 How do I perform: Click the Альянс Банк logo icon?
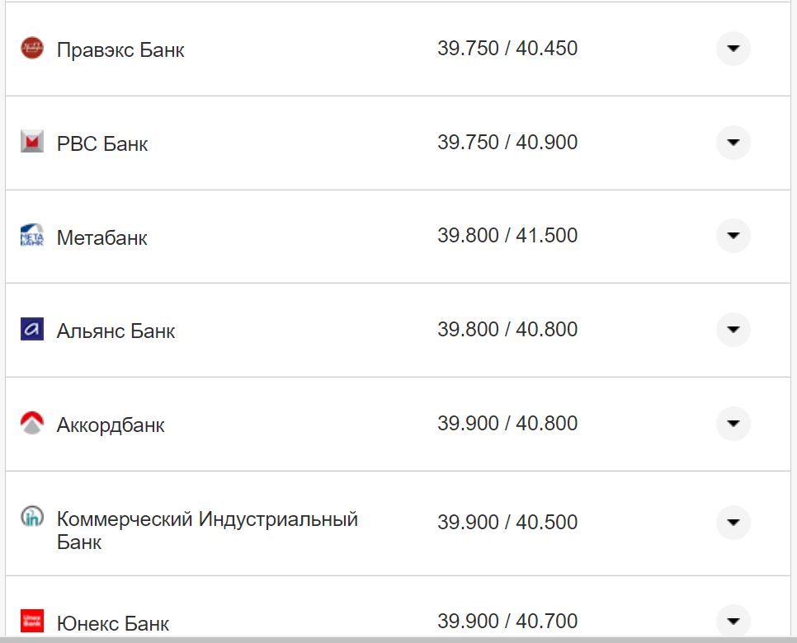click(x=31, y=330)
